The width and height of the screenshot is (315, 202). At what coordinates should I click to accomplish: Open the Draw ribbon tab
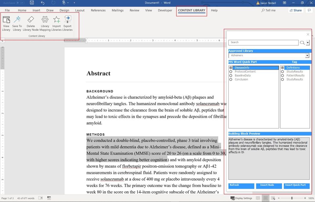click(x=50, y=10)
